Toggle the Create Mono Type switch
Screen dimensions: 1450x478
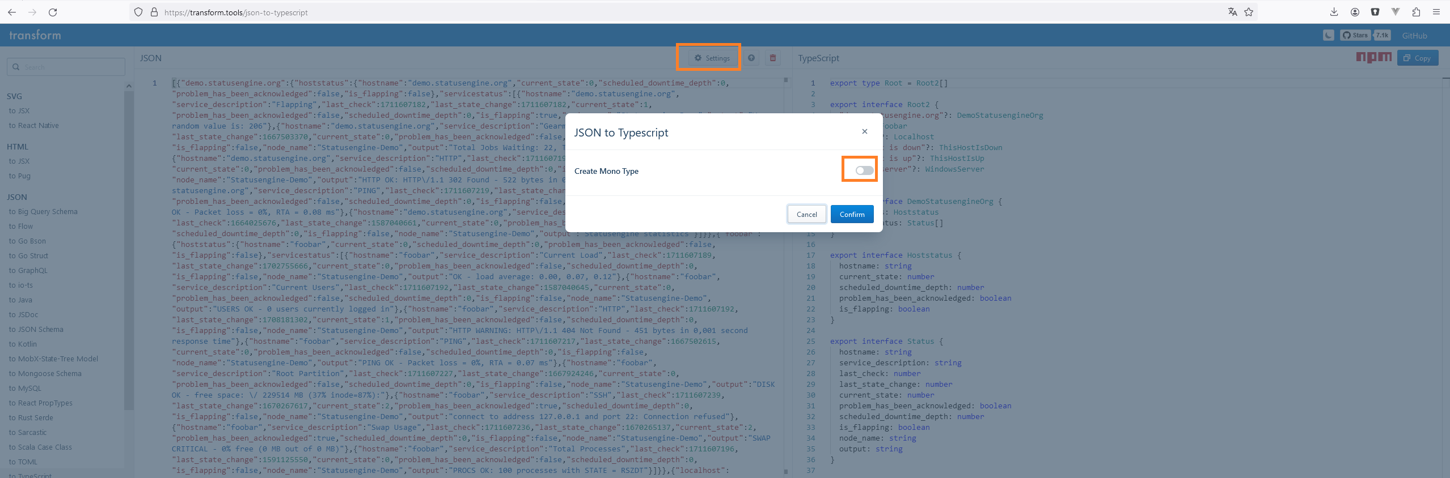864,170
